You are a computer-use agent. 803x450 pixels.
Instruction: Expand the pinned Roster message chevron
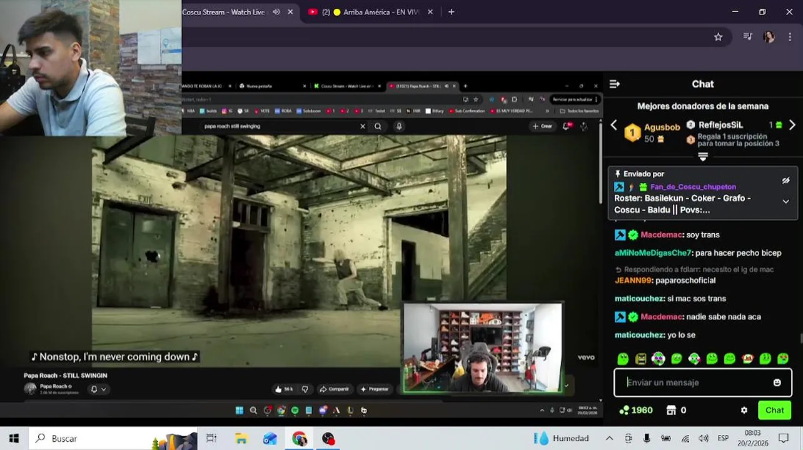click(x=785, y=201)
